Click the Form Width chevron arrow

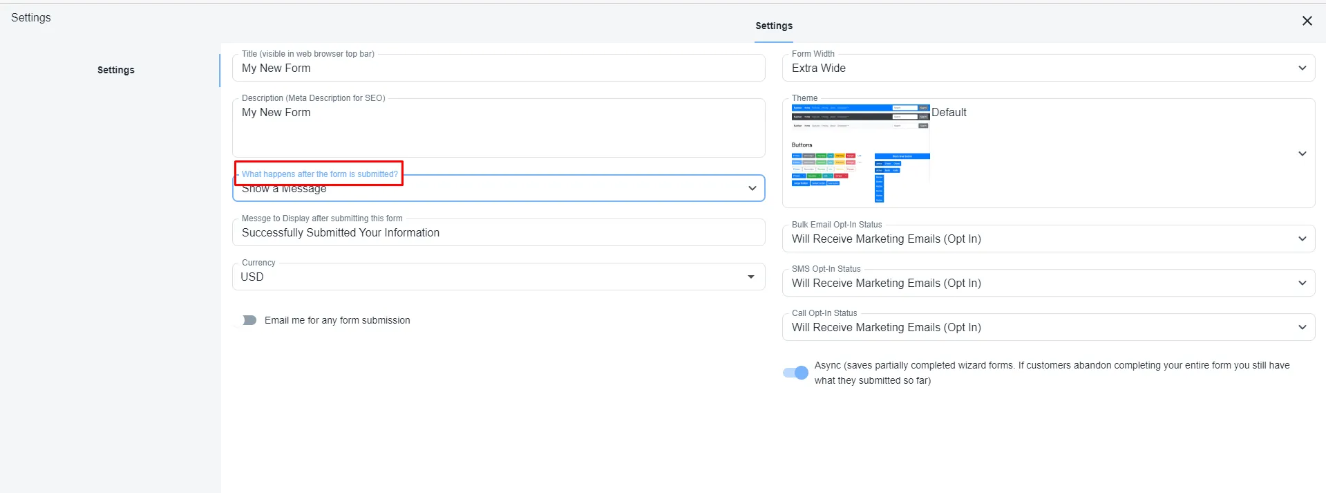pos(1302,68)
